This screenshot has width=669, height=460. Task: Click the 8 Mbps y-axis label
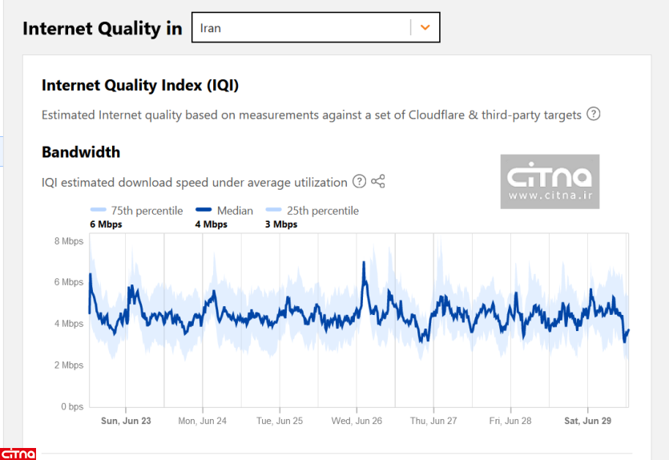68,240
